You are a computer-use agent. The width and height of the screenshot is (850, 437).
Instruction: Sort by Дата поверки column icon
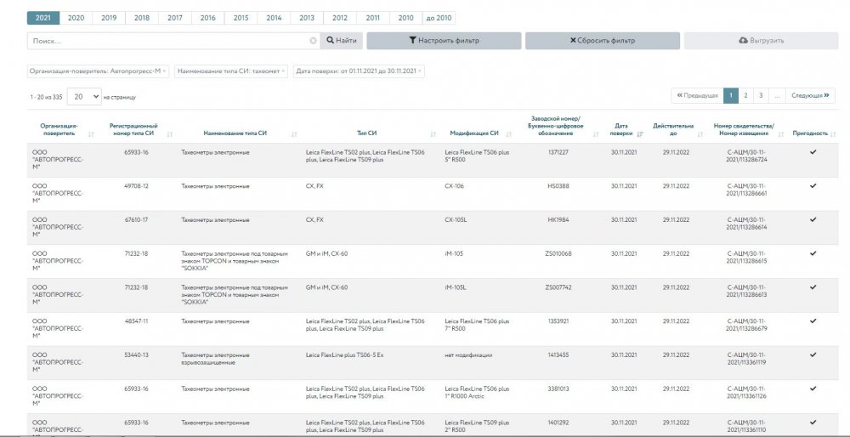tap(640, 134)
